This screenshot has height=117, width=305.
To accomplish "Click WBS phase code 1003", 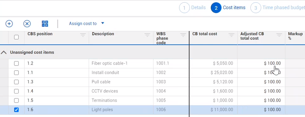I will click(x=161, y=82).
